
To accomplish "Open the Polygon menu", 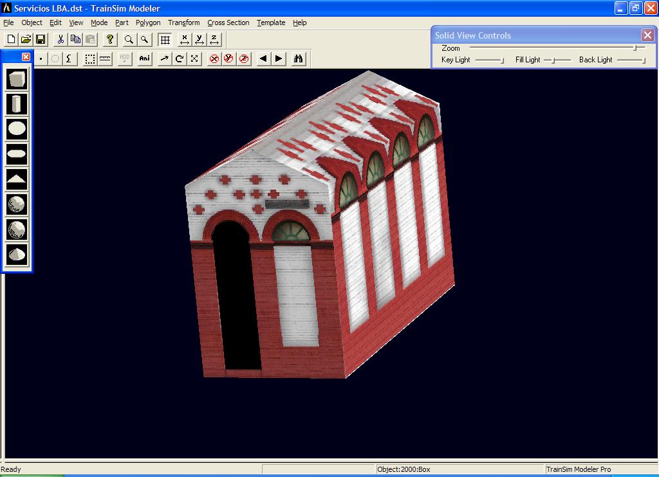I will pos(148,22).
